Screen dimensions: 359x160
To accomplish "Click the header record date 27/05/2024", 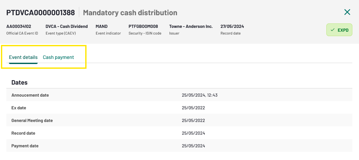I will click(x=232, y=26).
